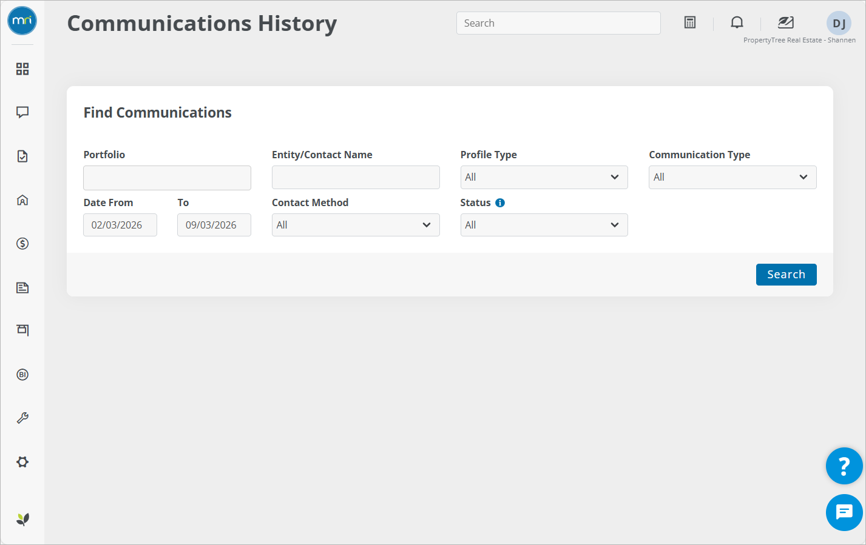Screen dimensions: 866x545
Task: Open the wrench tools icon
Action: [x=22, y=418]
